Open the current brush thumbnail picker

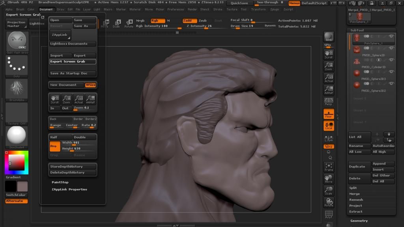tap(17, 43)
